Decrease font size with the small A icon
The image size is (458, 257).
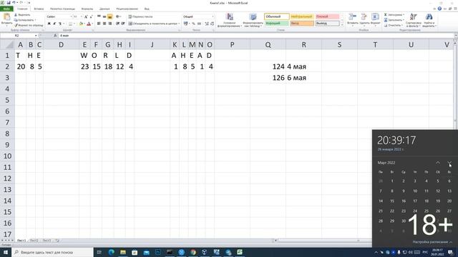click(91, 16)
